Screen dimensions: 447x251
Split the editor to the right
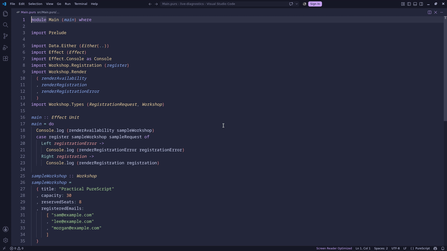(x=430, y=12)
